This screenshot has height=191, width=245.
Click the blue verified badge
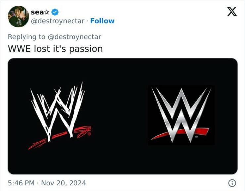tap(55, 12)
